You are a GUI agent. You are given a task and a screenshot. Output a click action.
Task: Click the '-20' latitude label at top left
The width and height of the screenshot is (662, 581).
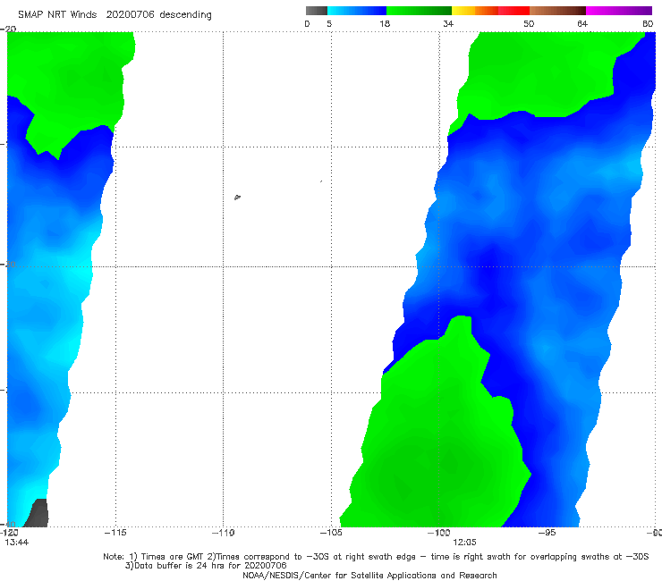coord(8,29)
